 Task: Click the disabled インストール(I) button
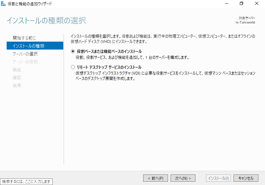218,178
